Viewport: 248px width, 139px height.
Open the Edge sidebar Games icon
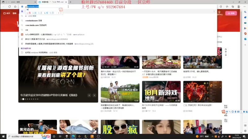[x=245, y=28]
